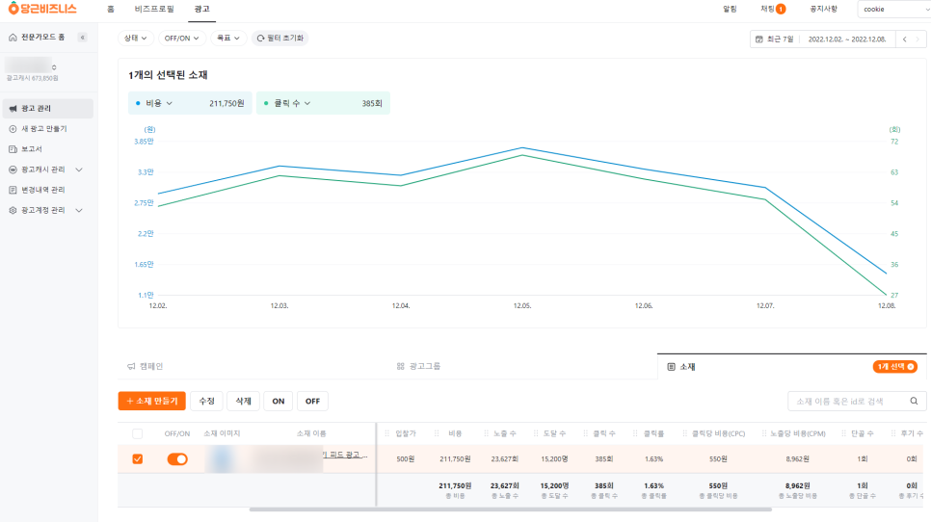
Task: Grab the 입찰가 column drag handle
Action: 387,433
